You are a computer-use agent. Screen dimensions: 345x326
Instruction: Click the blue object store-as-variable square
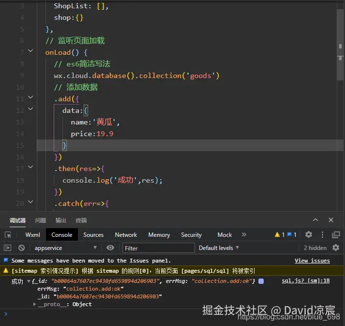(261, 281)
